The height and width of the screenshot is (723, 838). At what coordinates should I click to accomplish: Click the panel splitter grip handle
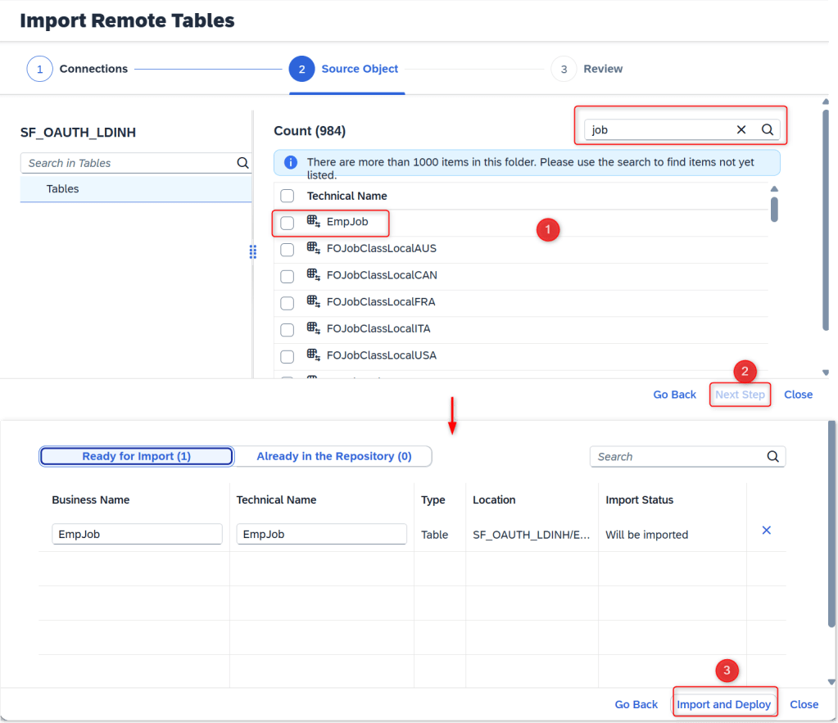point(253,252)
